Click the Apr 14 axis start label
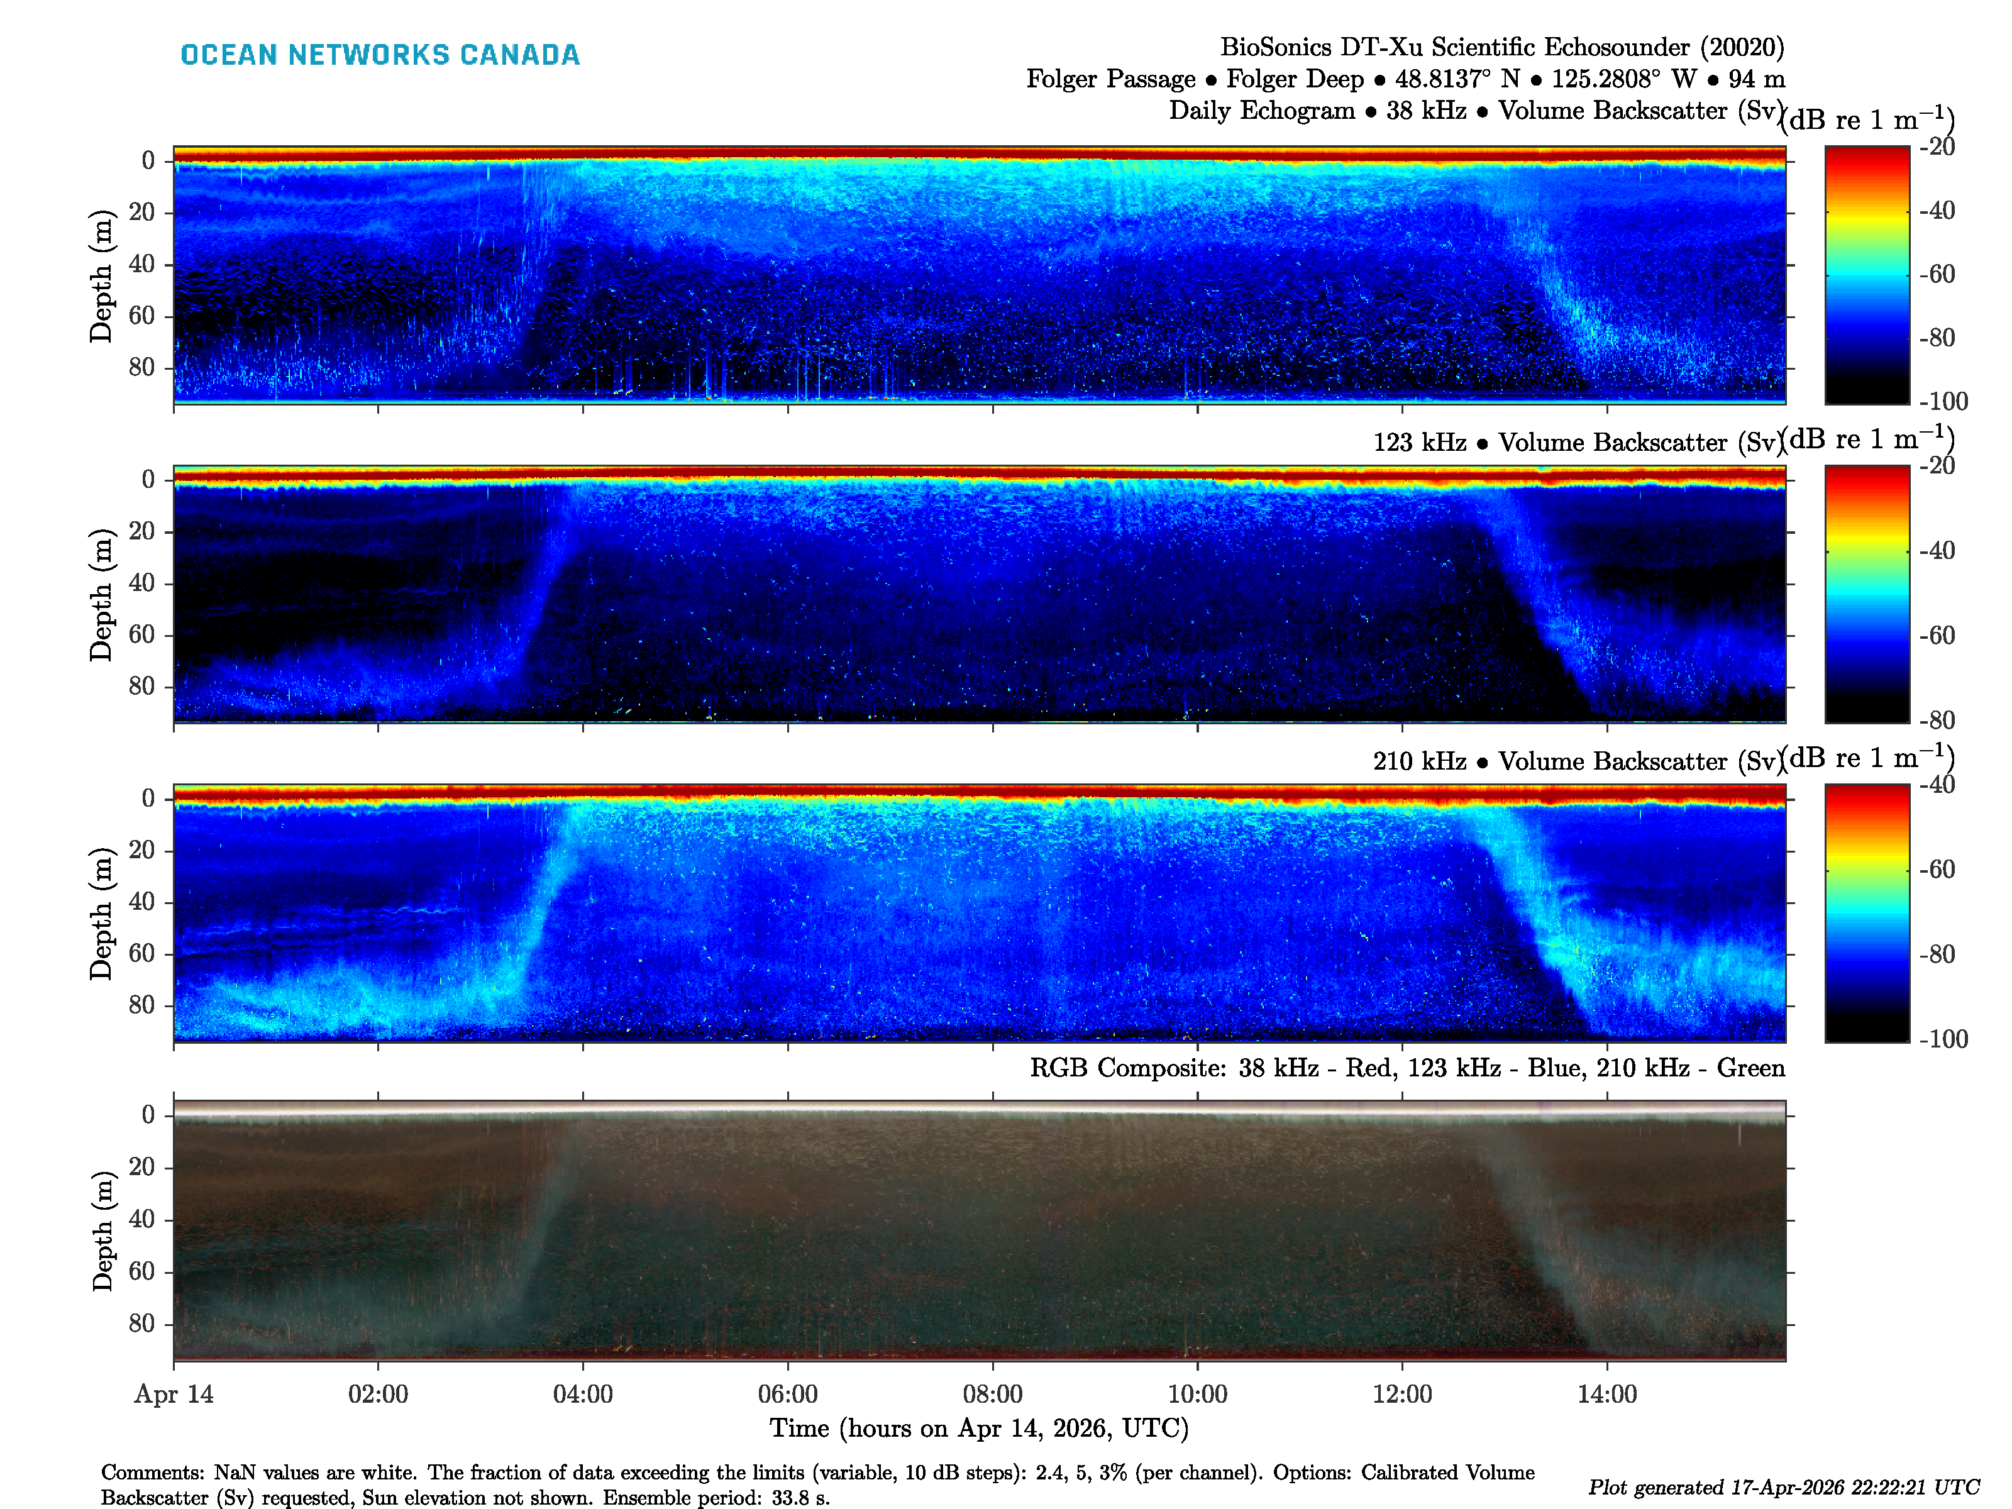Viewport: 2012px width, 1509px height. (x=174, y=1393)
